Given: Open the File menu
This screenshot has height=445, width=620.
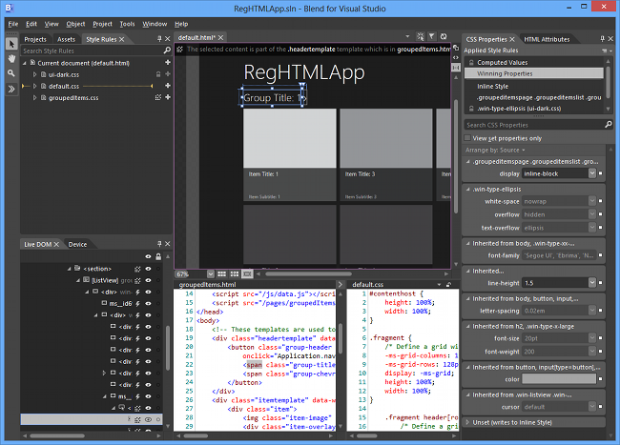Looking at the screenshot, I should click(13, 24).
